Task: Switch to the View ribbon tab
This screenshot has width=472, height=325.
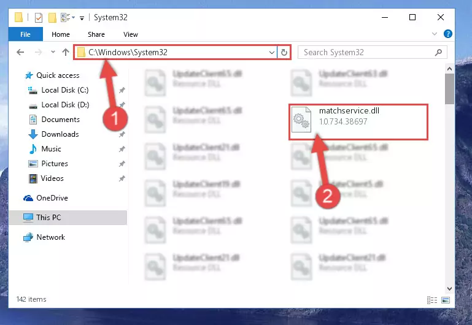Action: tap(130, 34)
